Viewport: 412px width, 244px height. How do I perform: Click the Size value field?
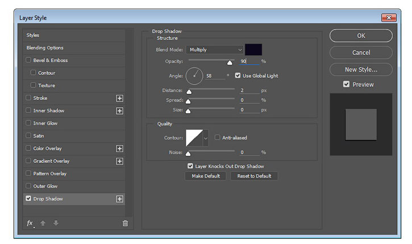point(249,110)
